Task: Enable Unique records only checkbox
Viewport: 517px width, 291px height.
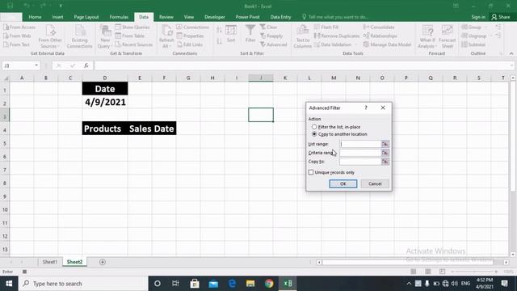Action: tap(310, 172)
